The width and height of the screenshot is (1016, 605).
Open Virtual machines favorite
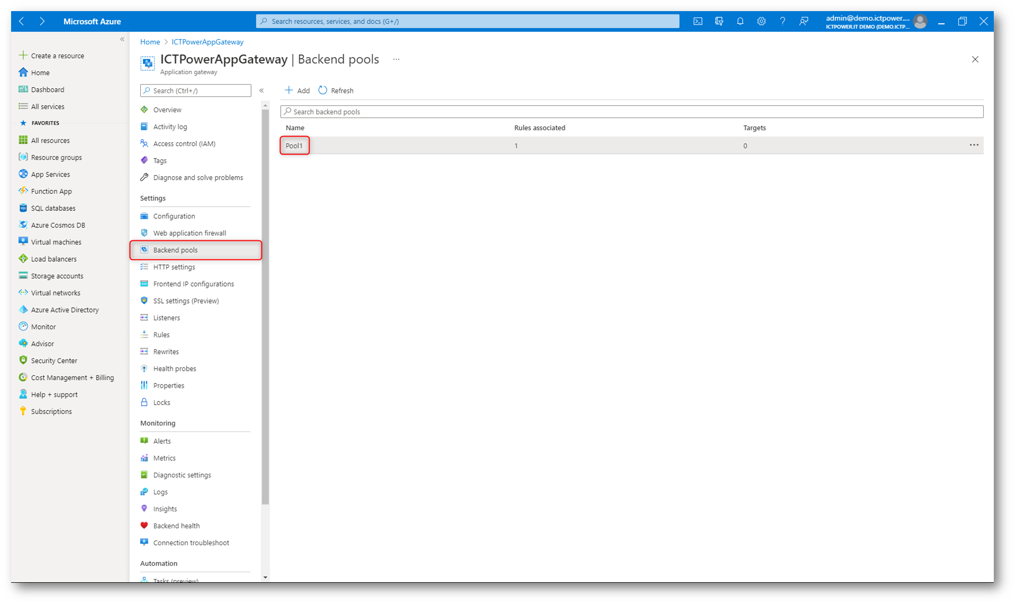(x=50, y=242)
